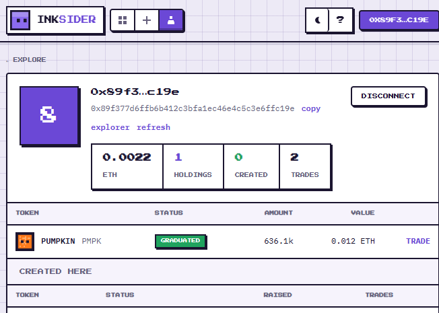Viewport: 439px width, 313px height.
Task: Click the refresh link
Action: click(x=154, y=127)
